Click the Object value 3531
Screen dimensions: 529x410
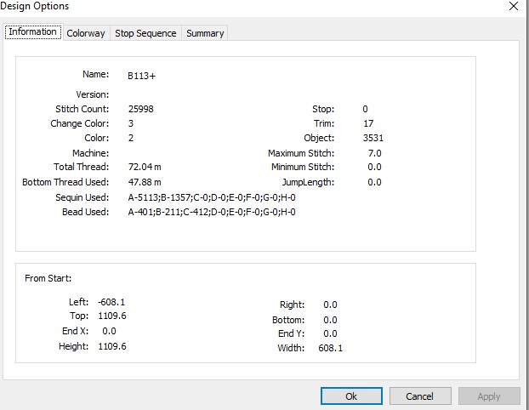(x=373, y=138)
